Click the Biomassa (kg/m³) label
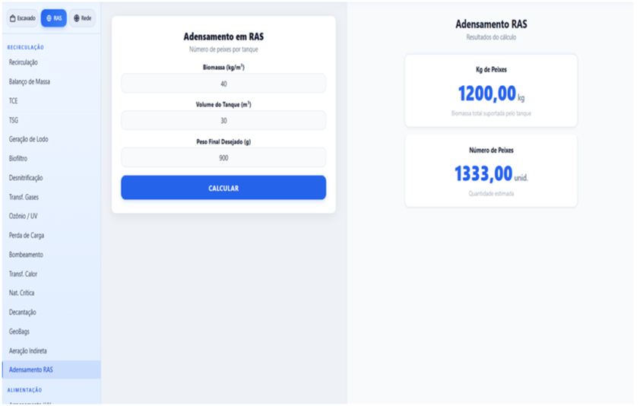Image resolution: width=640 pixels, height=406 pixels. [223, 68]
